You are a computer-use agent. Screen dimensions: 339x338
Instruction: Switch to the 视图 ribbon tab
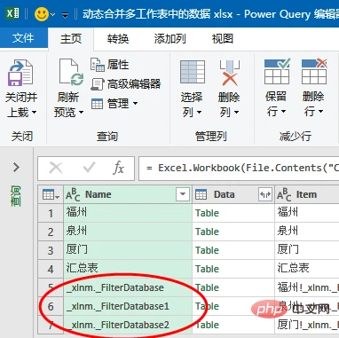[x=223, y=39]
